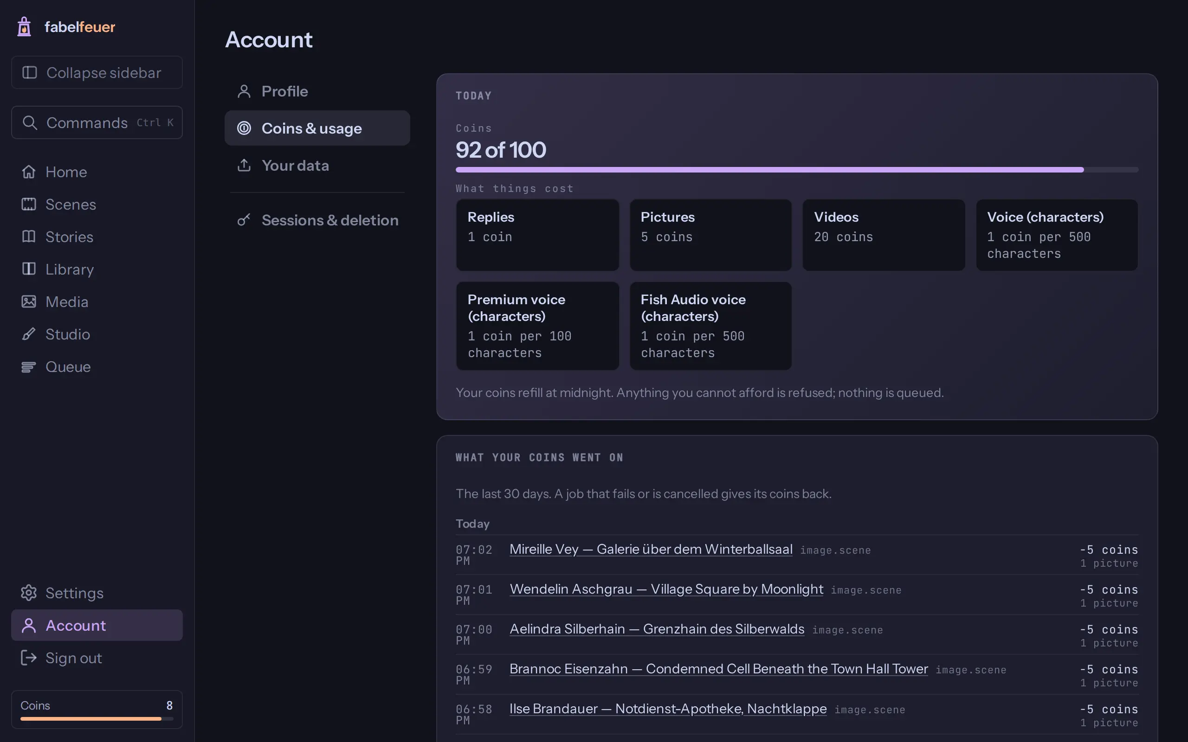Open the Library section
1188x742 pixels.
tap(97, 269)
